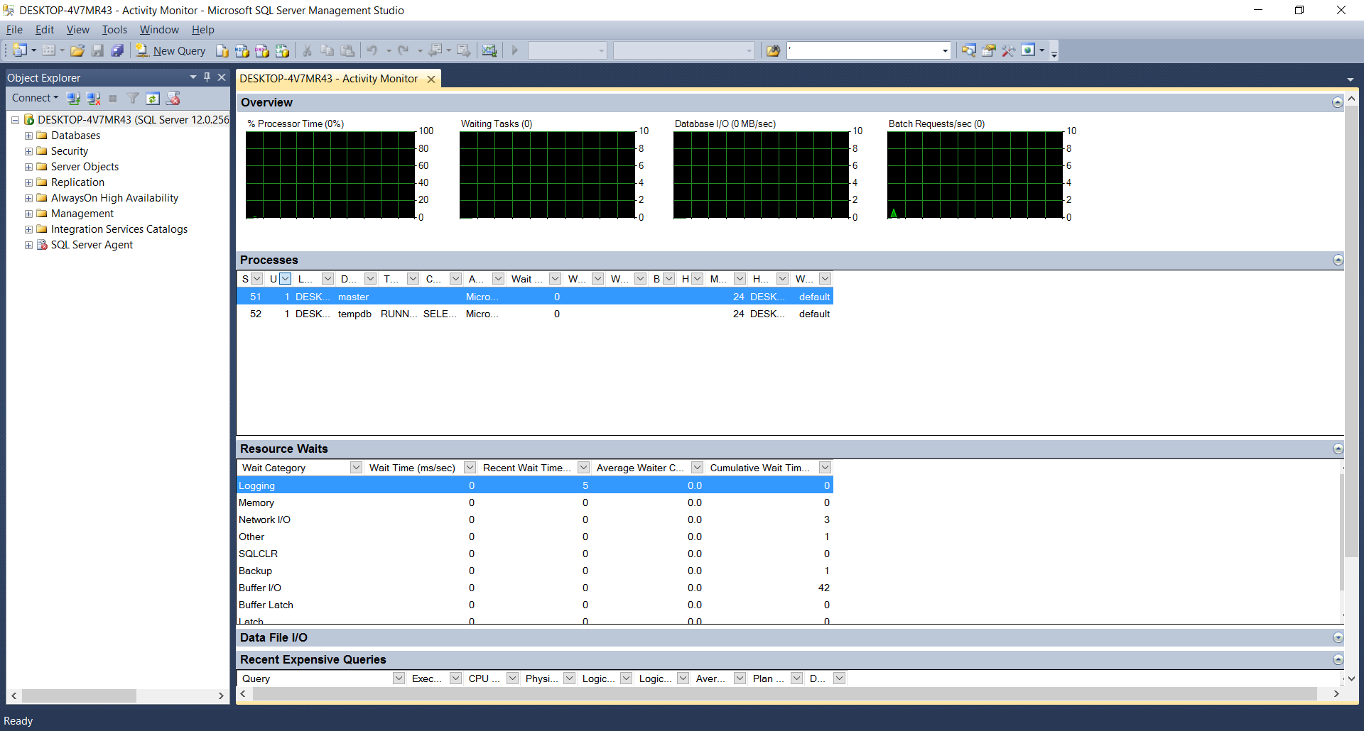Click the Solution Explorer toolbar icon

968,50
